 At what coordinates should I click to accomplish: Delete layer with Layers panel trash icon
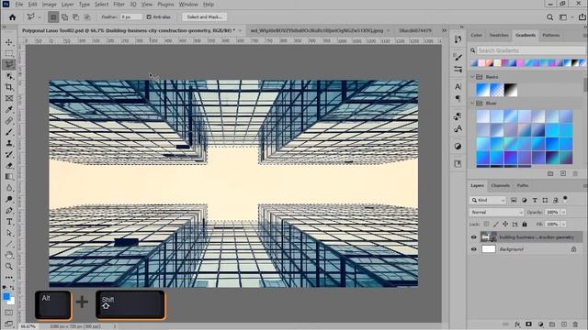click(575, 324)
